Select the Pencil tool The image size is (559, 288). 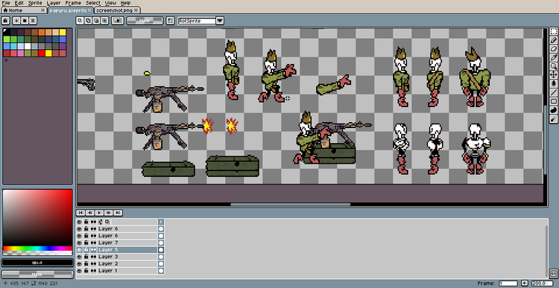pos(554,40)
